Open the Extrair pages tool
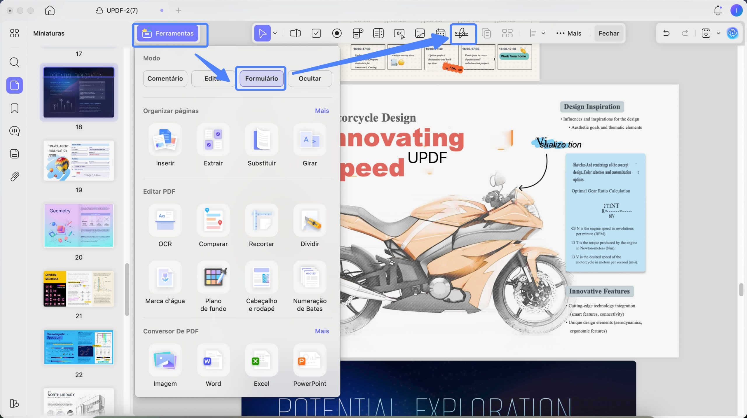This screenshot has width=747, height=418. click(x=213, y=145)
